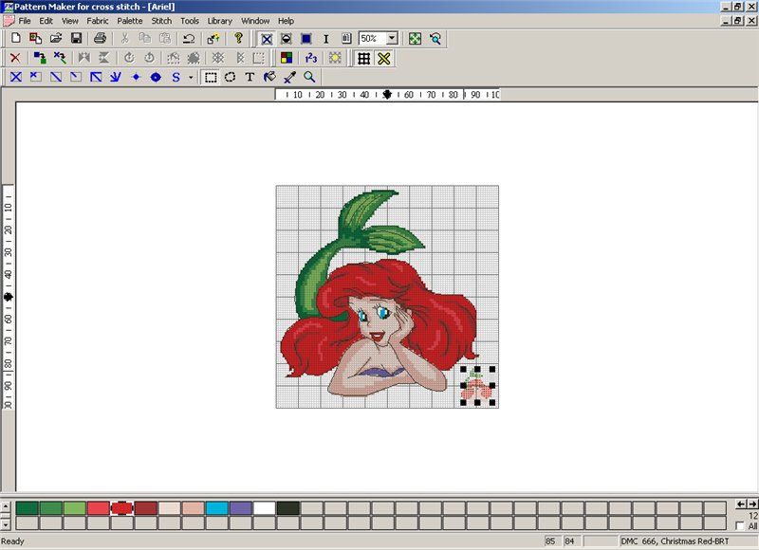Open the 50% zoom dropdown
This screenshot has width=759, height=550.
tap(392, 38)
